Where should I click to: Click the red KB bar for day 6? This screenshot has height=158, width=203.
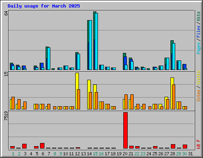(x=42, y=146)
